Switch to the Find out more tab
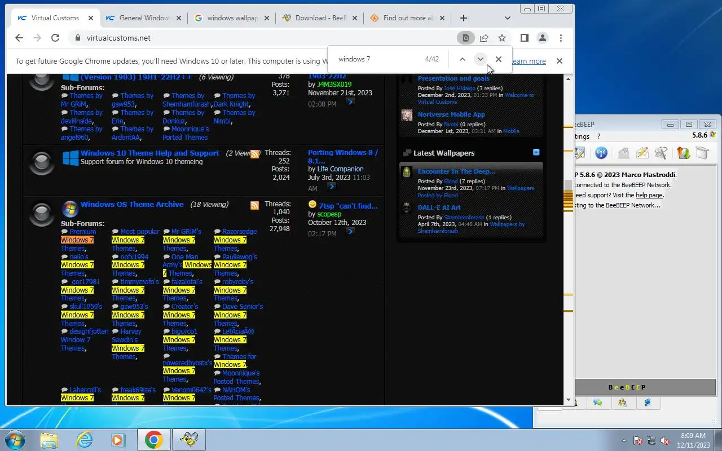Image resolution: width=722 pixels, height=451 pixels. [408, 18]
